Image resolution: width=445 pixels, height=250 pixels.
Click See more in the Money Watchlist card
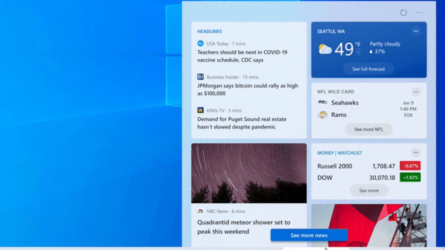point(369,190)
